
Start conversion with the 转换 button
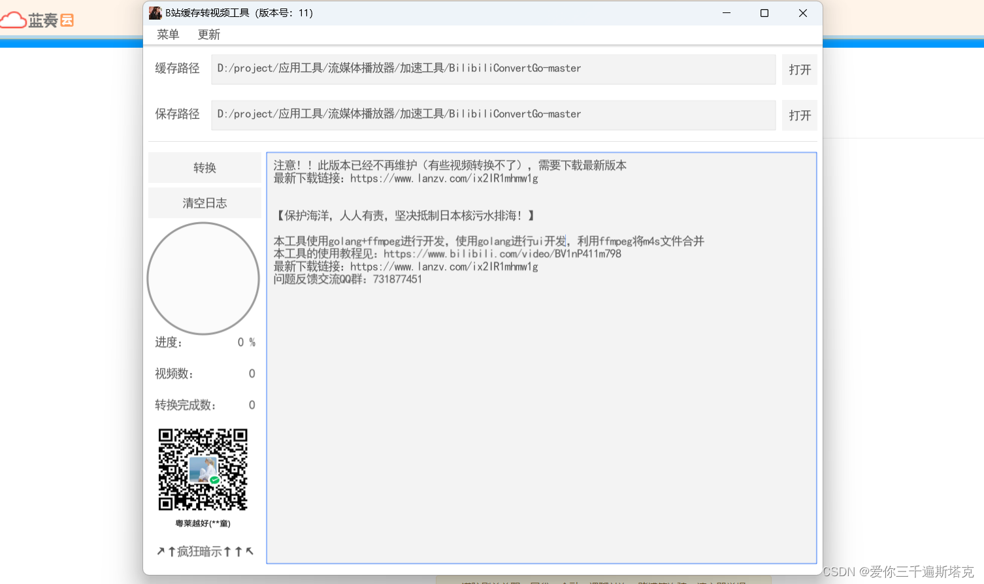[205, 168]
